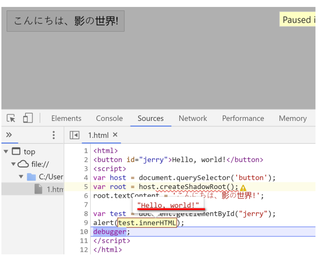Switch to the Elements tab
The image size is (320, 255).
tap(66, 118)
